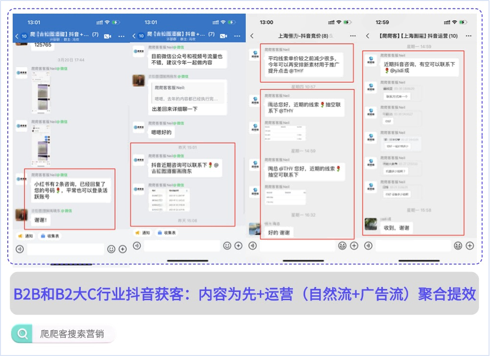Tap plus attachment icon in 抖音运营(10) chat
This screenshot has height=356, width=490.
(470, 246)
